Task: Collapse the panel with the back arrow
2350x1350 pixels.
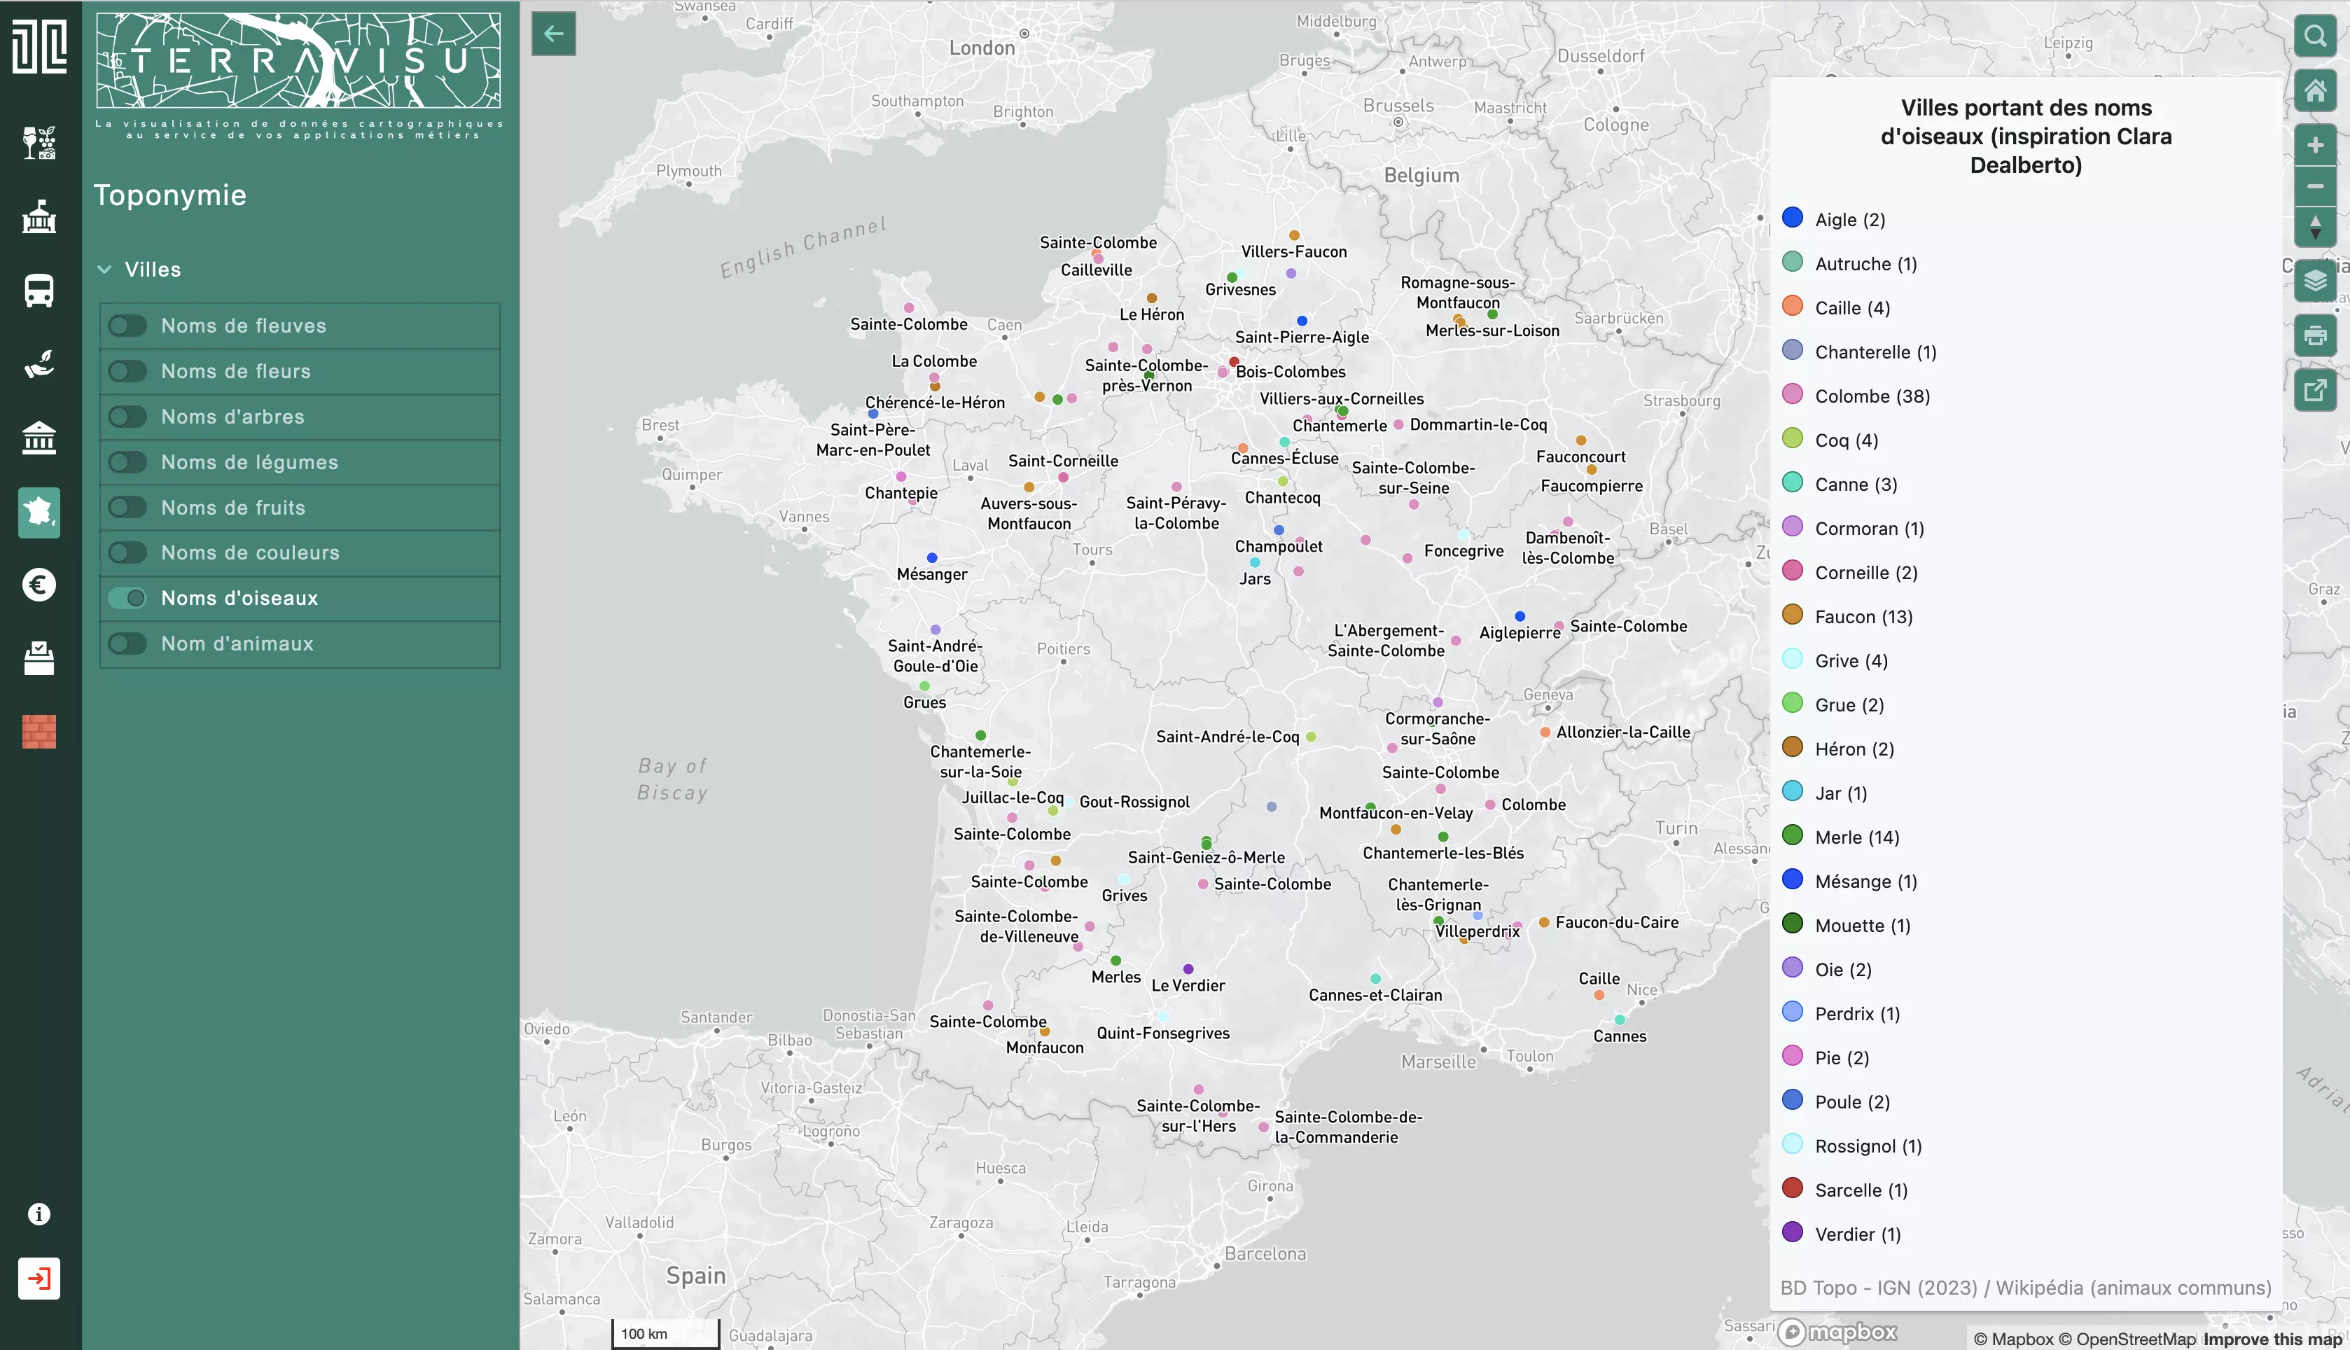Action: click(553, 34)
